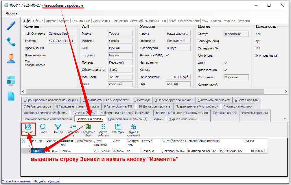Open the Найти search tool

coord(43,129)
